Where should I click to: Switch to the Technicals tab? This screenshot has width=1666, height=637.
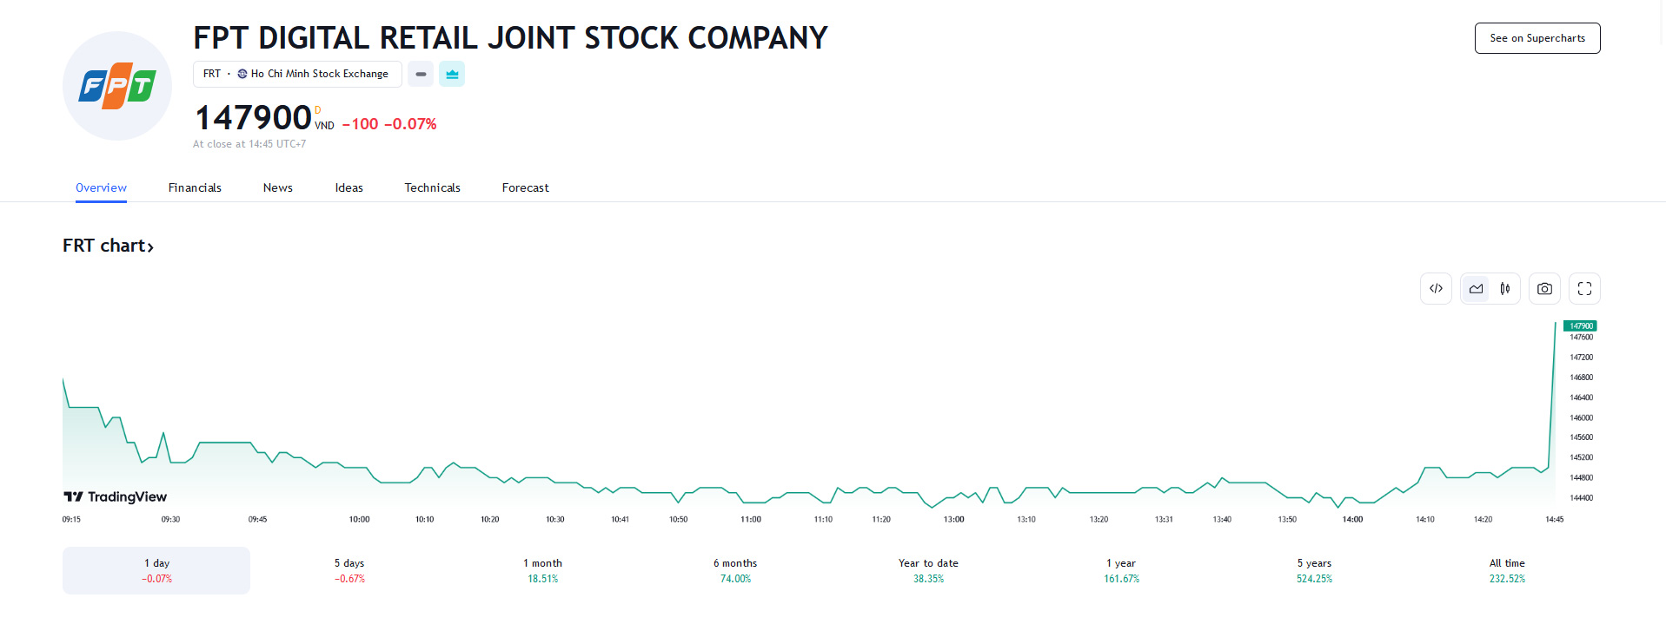coord(432,188)
